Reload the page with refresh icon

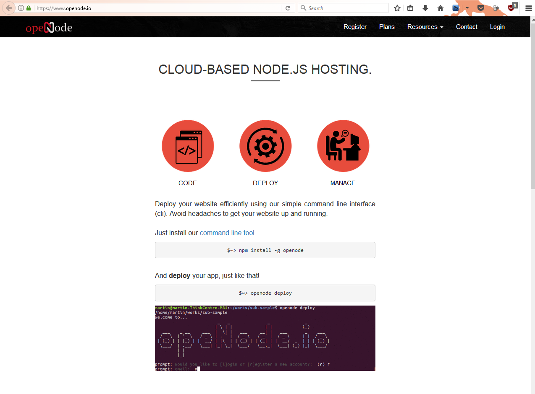(x=288, y=8)
